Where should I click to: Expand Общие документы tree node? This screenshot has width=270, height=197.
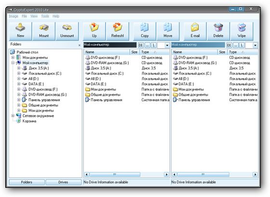coord(19,105)
